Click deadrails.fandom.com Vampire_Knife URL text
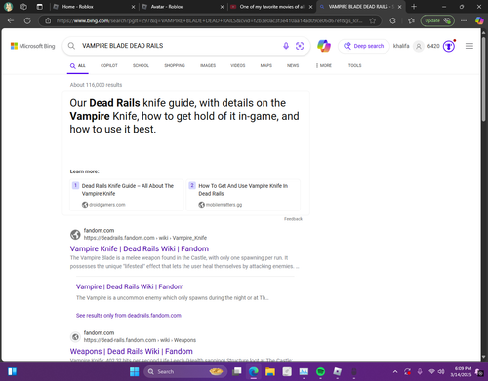This screenshot has width=488, height=381. 145,238
